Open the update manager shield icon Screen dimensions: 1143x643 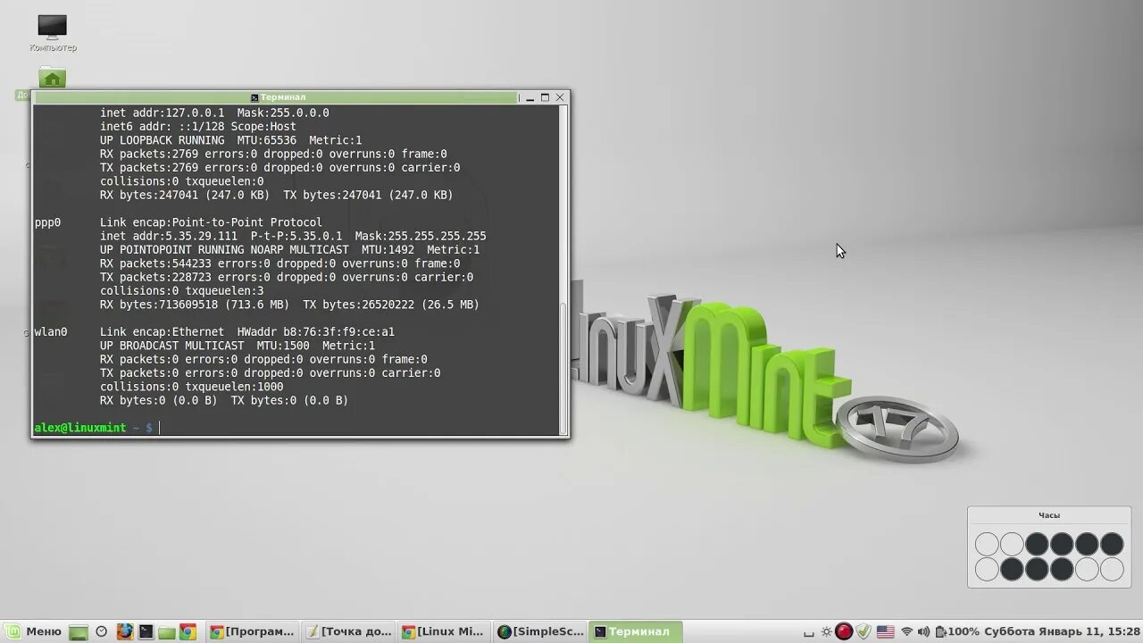coord(864,632)
